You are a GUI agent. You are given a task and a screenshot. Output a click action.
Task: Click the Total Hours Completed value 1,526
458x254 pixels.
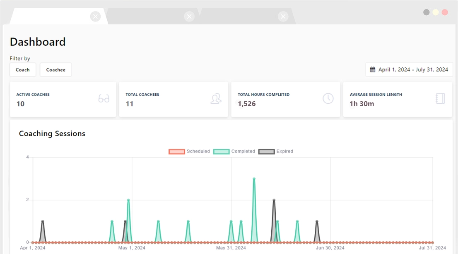[247, 104]
